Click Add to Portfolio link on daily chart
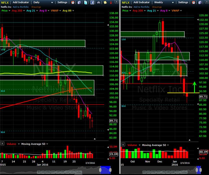The width and height of the screenshot is (209, 175). (x=21, y=7)
